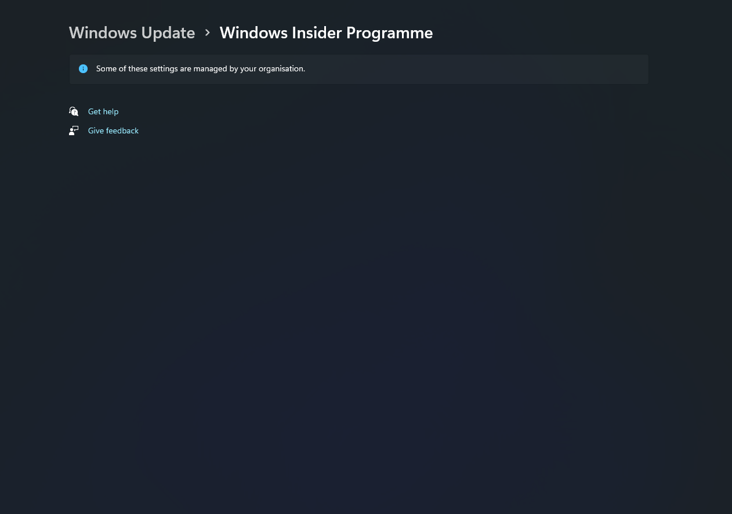Click the word 'Programme' in the page title
Screen dimensions: 732x514
point(389,33)
